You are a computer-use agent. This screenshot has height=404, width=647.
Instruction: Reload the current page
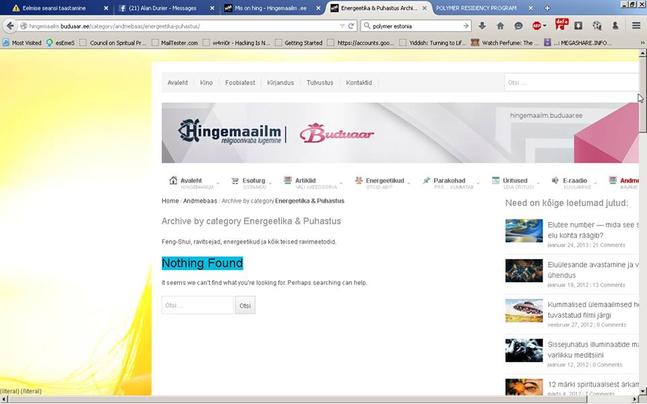(x=351, y=26)
